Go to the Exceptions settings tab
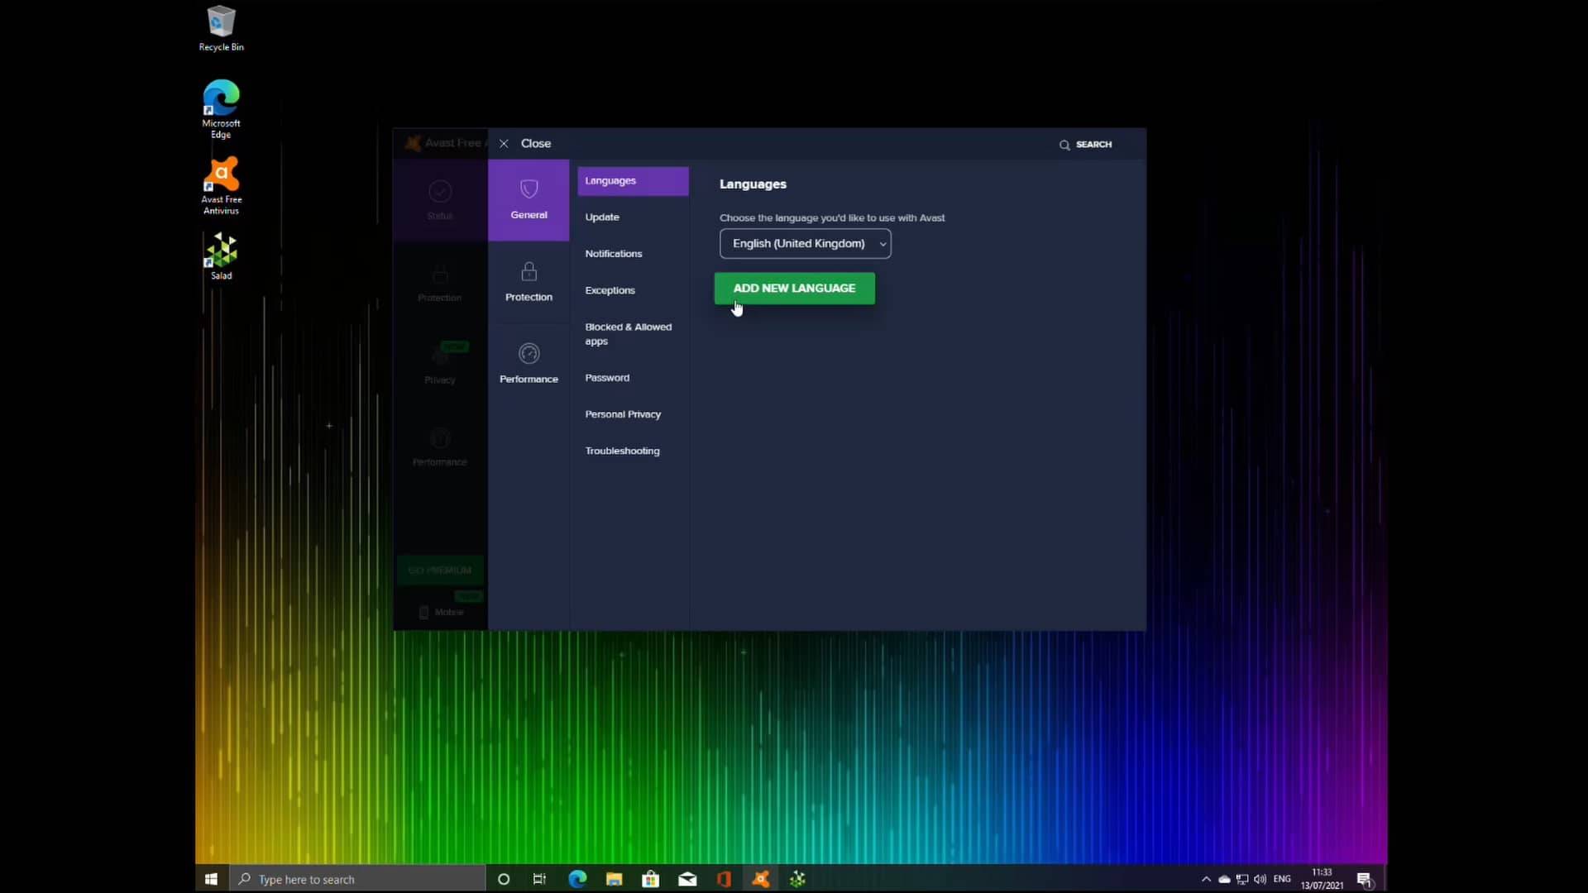The height and width of the screenshot is (893, 1588). tap(610, 290)
